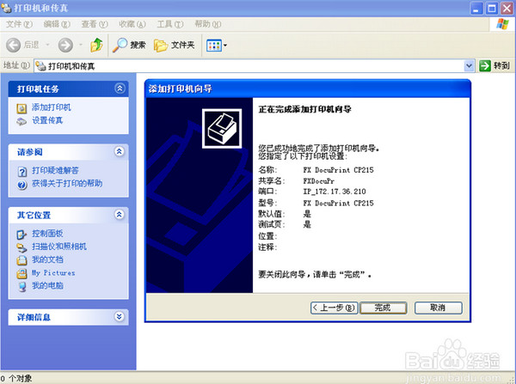The width and height of the screenshot is (516, 384).
Task: Open the 编辑 (Edit) menu
Action: (57, 24)
